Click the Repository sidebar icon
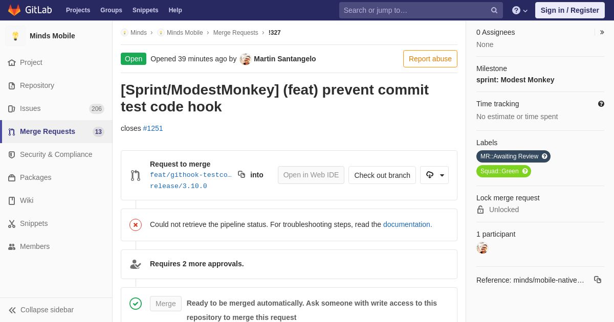Screen dimensions: 614x322 click(x=12, y=86)
